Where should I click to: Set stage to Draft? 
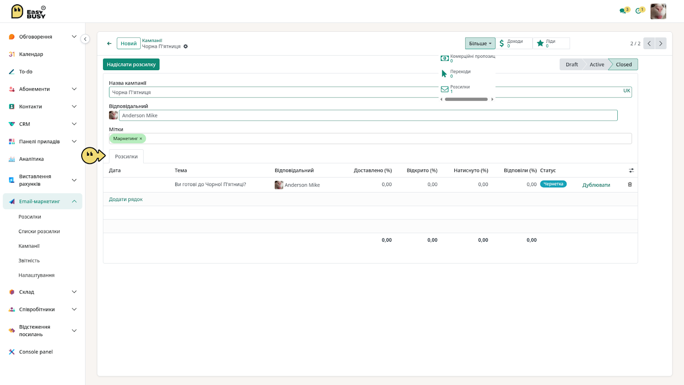click(572, 65)
